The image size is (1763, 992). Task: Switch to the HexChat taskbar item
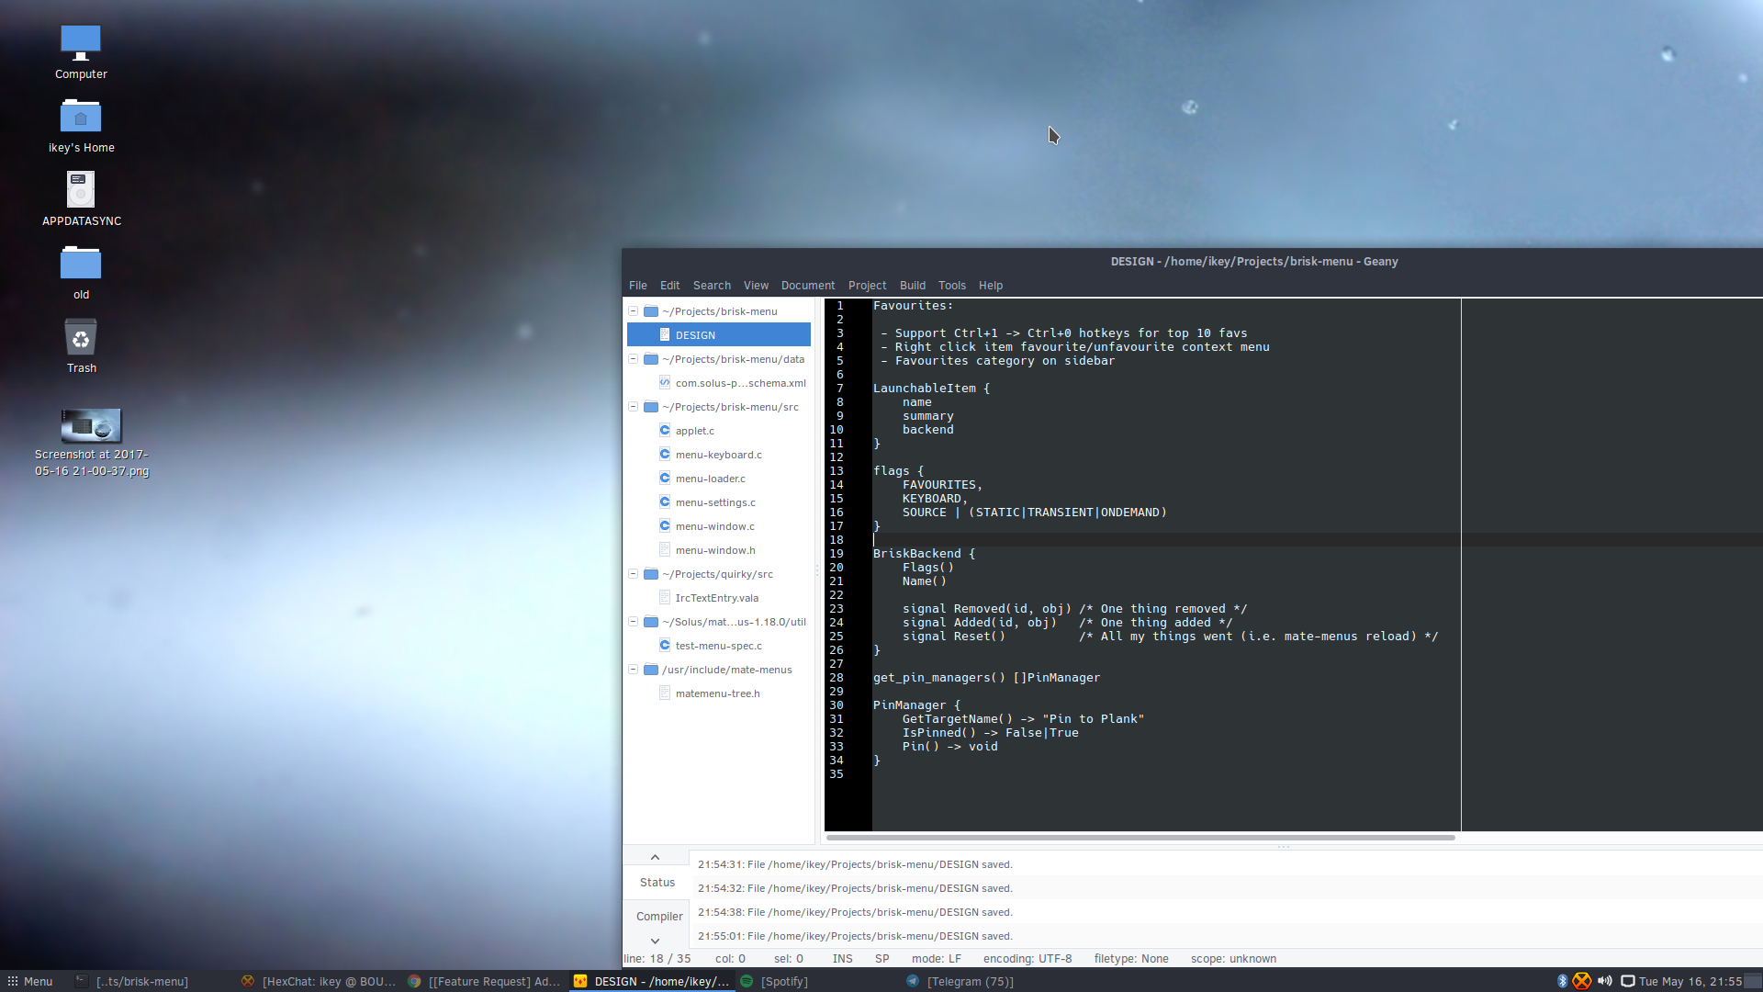[x=319, y=981]
